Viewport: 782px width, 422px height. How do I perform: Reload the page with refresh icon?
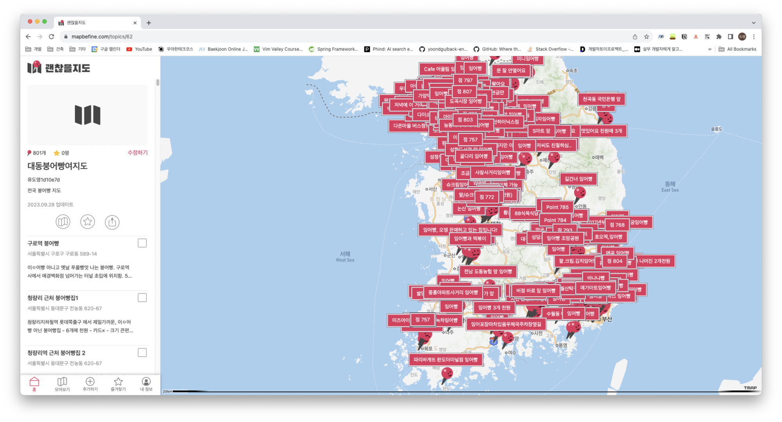click(51, 37)
